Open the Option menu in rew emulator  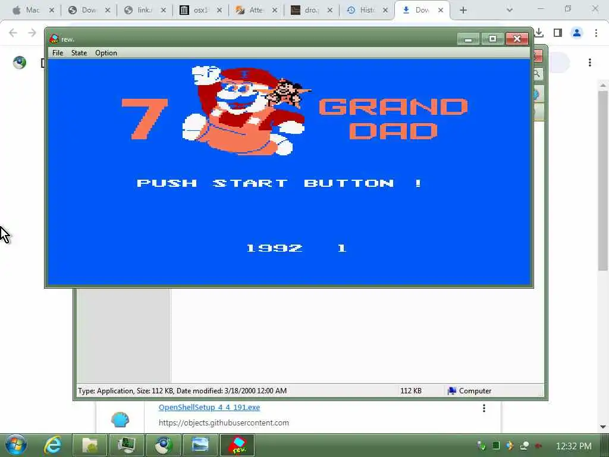[106, 53]
